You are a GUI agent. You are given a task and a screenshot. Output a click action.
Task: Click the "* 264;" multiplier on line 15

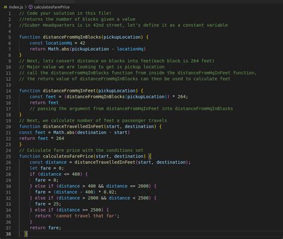coord(180,96)
